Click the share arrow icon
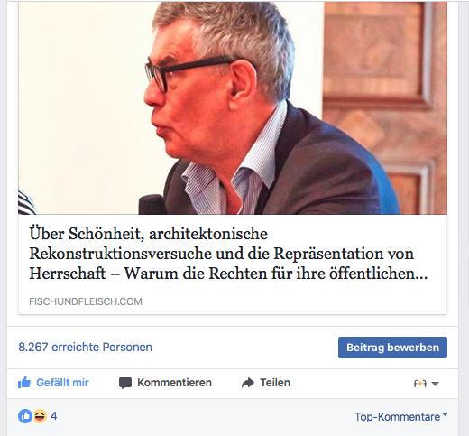This screenshot has height=436, width=469. click(x=248, y=383)
